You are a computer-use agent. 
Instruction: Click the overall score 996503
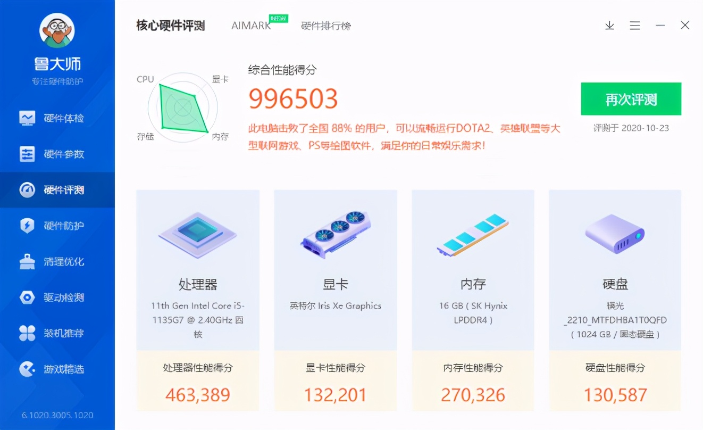tap(293, 98)
